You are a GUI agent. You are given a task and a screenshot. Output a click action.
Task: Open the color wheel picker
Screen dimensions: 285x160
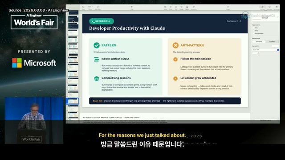coord(259,53)
